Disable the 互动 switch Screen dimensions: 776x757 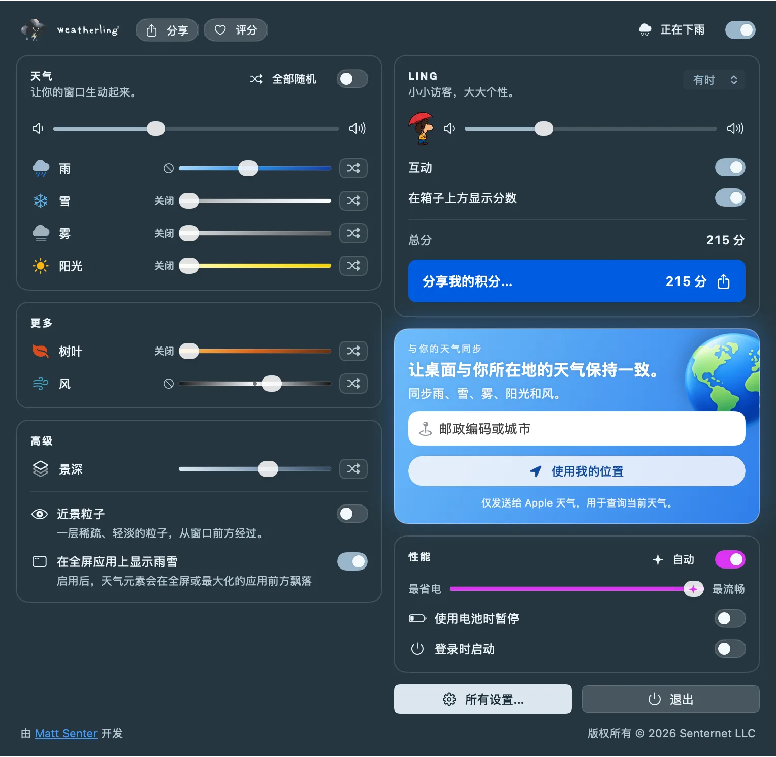[x=730, y=167]
